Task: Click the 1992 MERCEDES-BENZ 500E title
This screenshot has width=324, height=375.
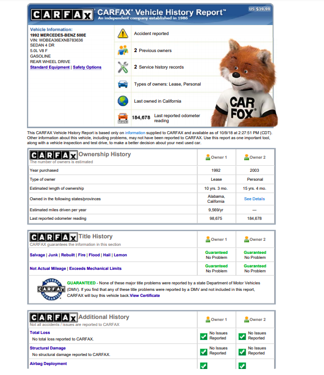Action: click(58, 35)
